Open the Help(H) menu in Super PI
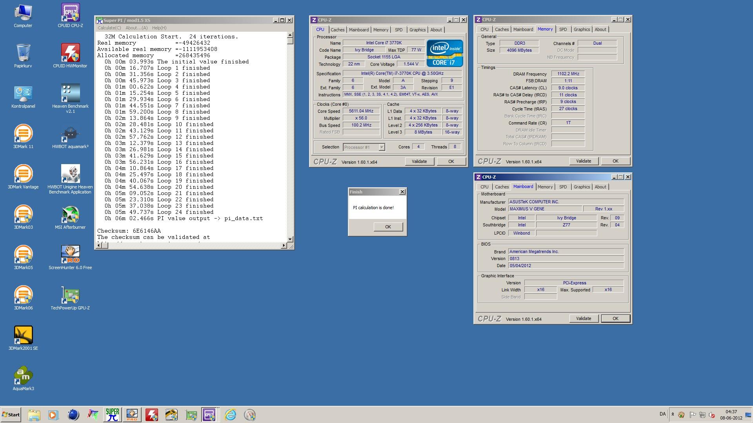 pyautogui.click(x=159, y=28)
